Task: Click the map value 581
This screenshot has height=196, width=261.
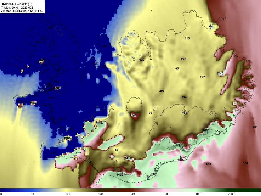Action: [255, 127]
